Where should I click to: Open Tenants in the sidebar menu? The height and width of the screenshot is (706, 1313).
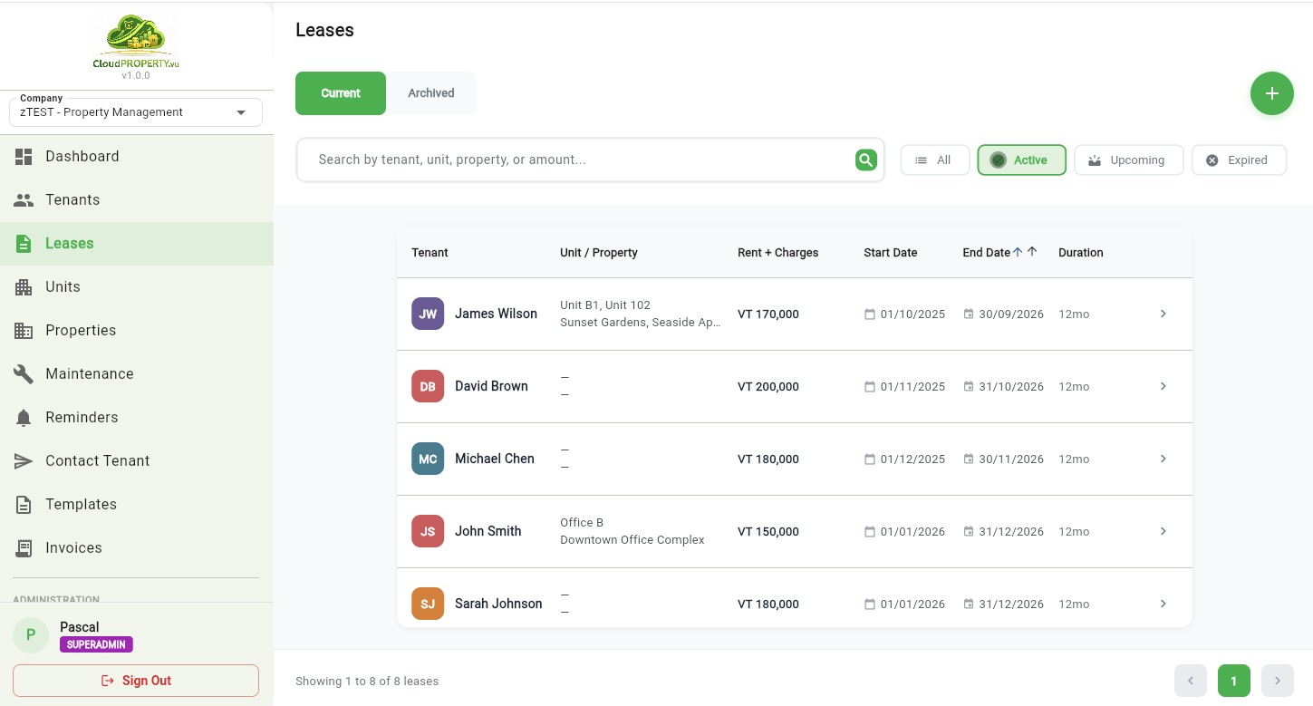72,200
